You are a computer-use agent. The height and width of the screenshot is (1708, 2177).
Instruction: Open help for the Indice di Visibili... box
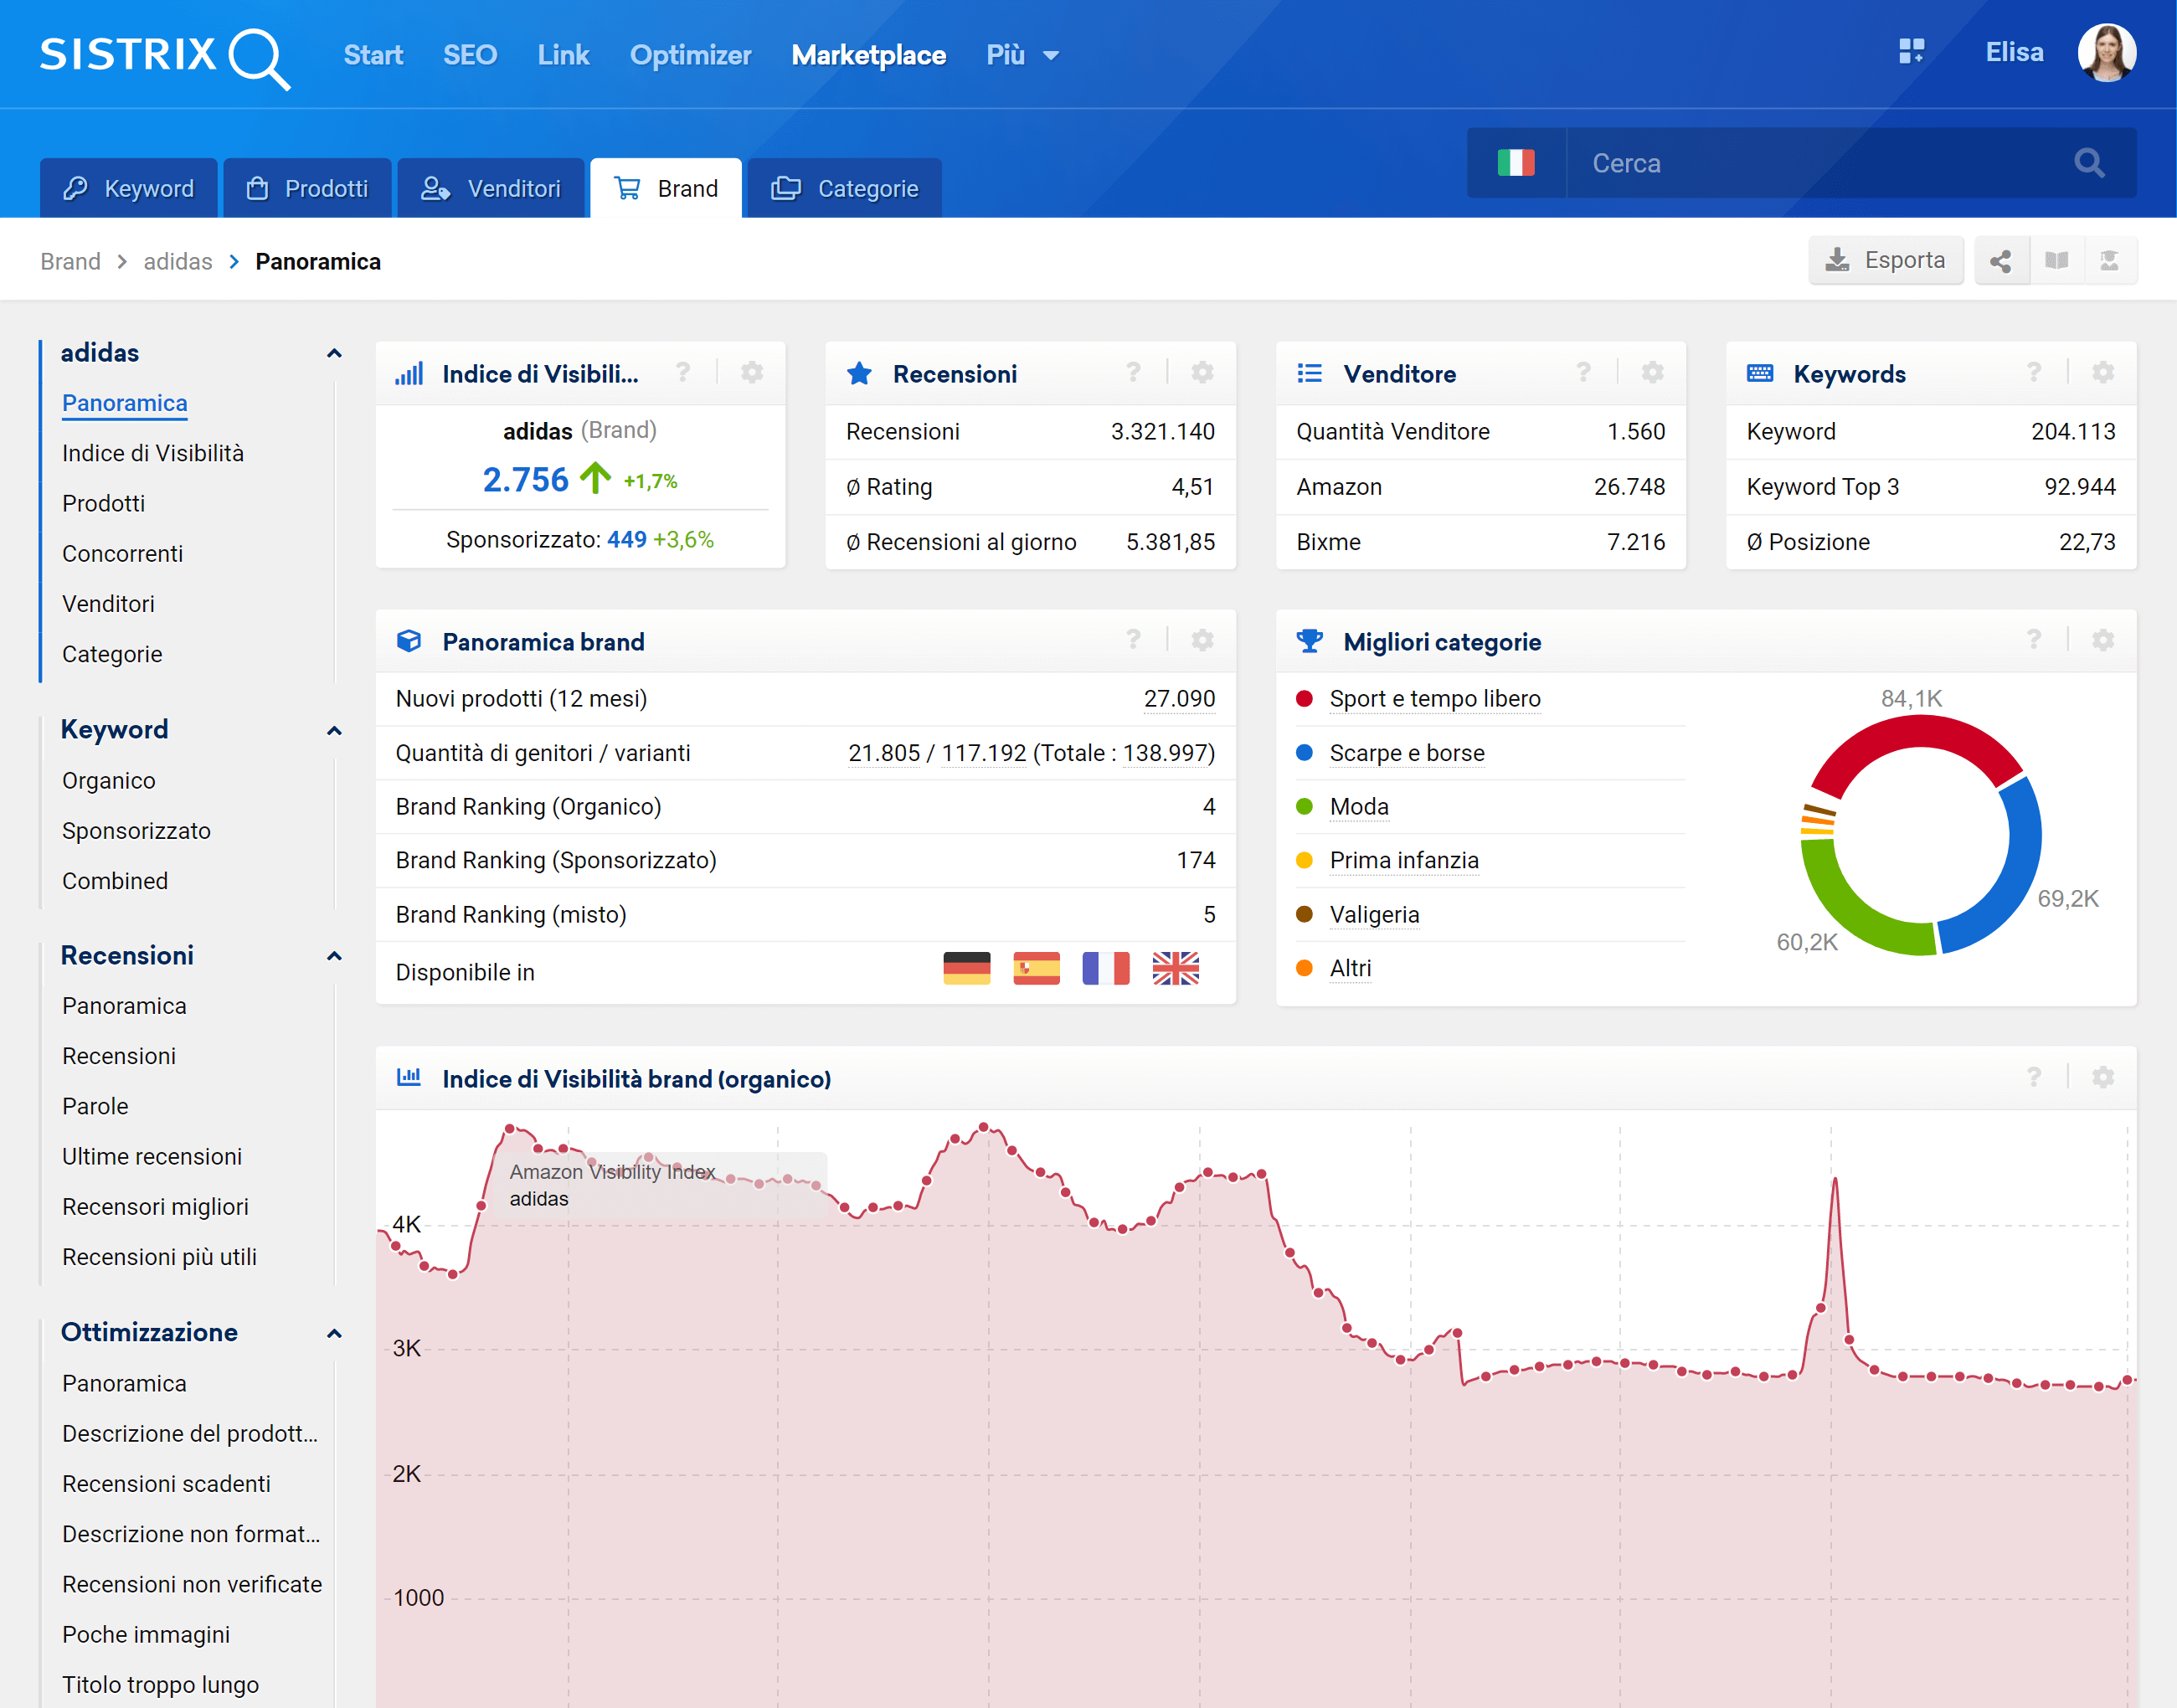pyautogui.click(x=683, y=373)
